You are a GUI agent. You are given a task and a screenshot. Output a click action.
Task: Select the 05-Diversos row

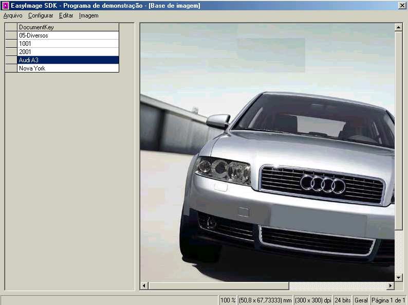pos(68,35)
